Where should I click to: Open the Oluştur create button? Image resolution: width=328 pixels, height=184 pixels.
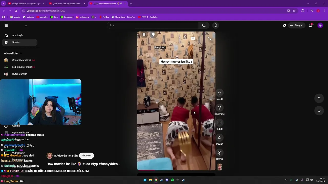click(296, 25)
